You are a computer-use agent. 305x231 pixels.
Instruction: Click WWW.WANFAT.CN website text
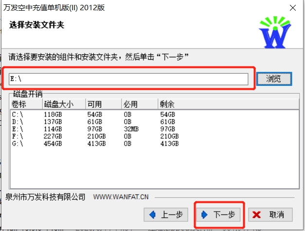pos(121,197)
